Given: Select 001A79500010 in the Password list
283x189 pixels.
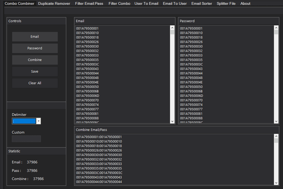Looking at the screenshot, I should pos(191,33).
